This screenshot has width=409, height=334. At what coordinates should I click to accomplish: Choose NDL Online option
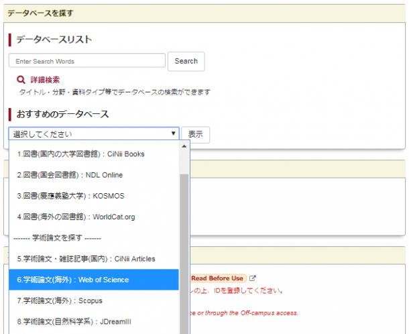point(70,175)
